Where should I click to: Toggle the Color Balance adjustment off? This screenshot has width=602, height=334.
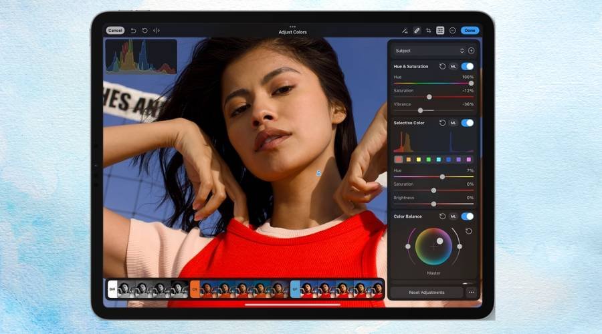coord(467,216)
